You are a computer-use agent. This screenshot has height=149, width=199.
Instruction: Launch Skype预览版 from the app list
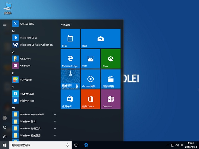(27, 93)
